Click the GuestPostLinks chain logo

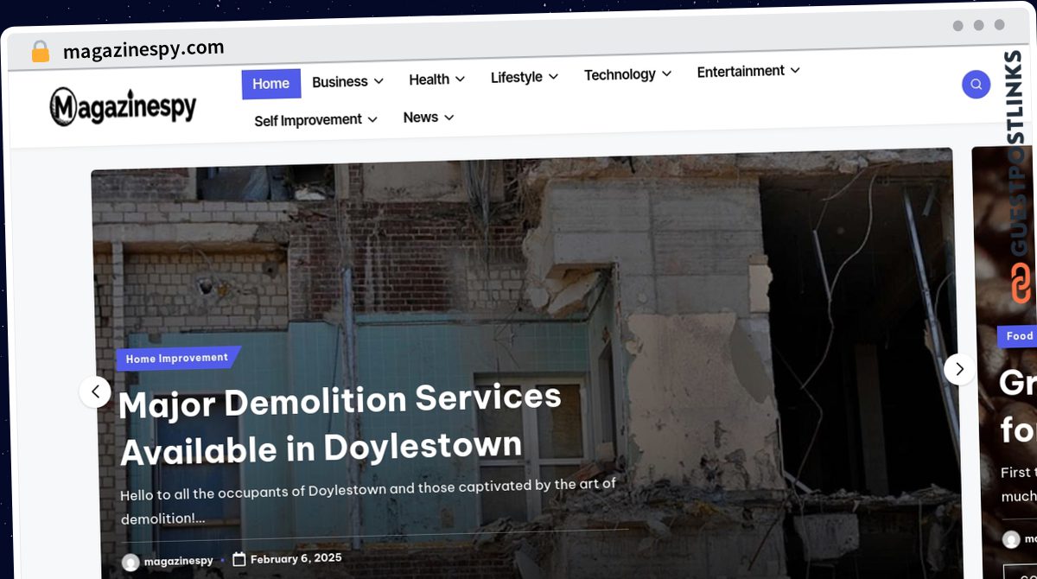pyautogui.click(x=1021, y=284)
